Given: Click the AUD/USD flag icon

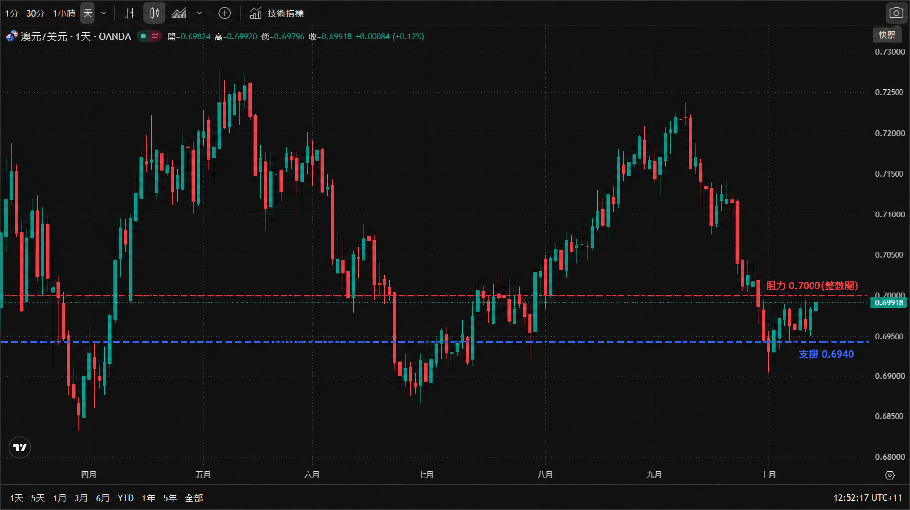Looking at the screenshot, I should coord(12,36).
